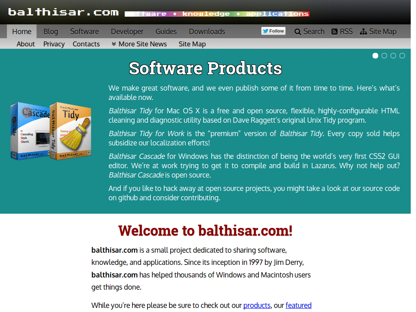
Task: Switch to the fourth slideshow dot
Action: point(402,56)
